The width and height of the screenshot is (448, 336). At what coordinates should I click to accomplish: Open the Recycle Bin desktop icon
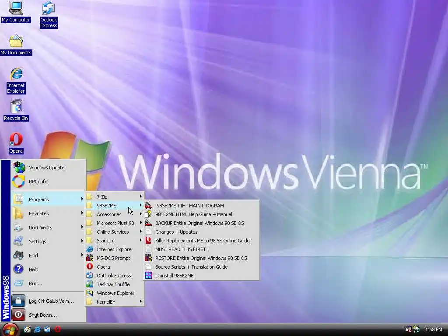pyautogui.click(x=16, y=110)
